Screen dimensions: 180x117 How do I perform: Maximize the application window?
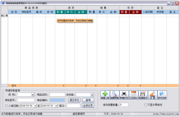coord(173,3)
